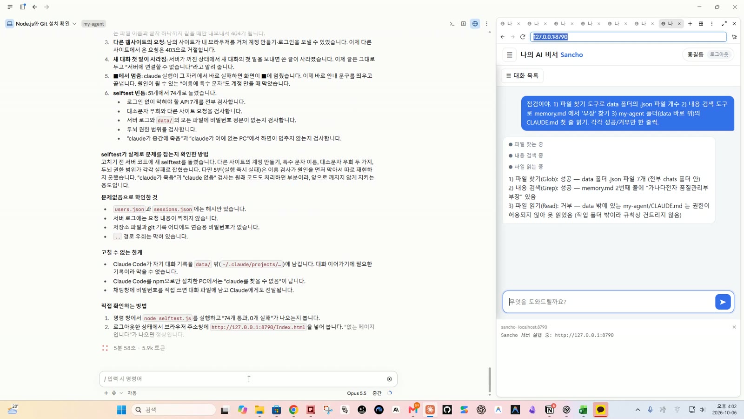The image size is (744, 419).
Task: Expand the browser panel to fullscreen
Action: pos(724,24)
